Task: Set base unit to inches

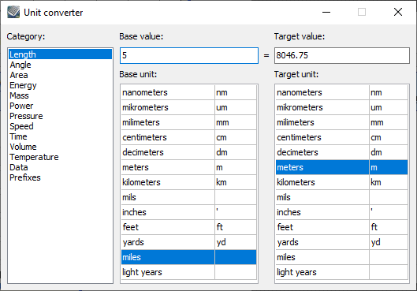Action: click(189, 212)
